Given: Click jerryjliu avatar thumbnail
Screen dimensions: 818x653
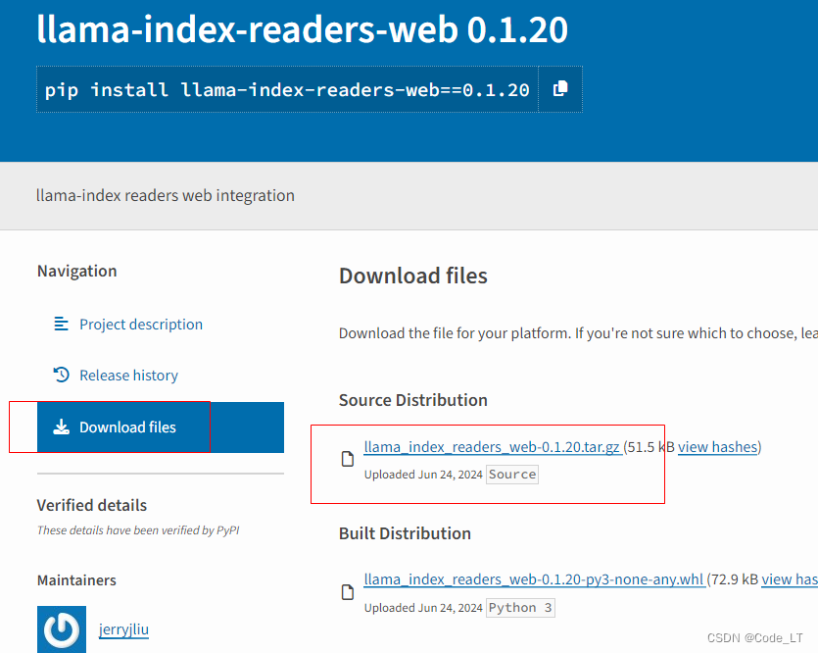Looking at the screenshot, I should 62,629.
